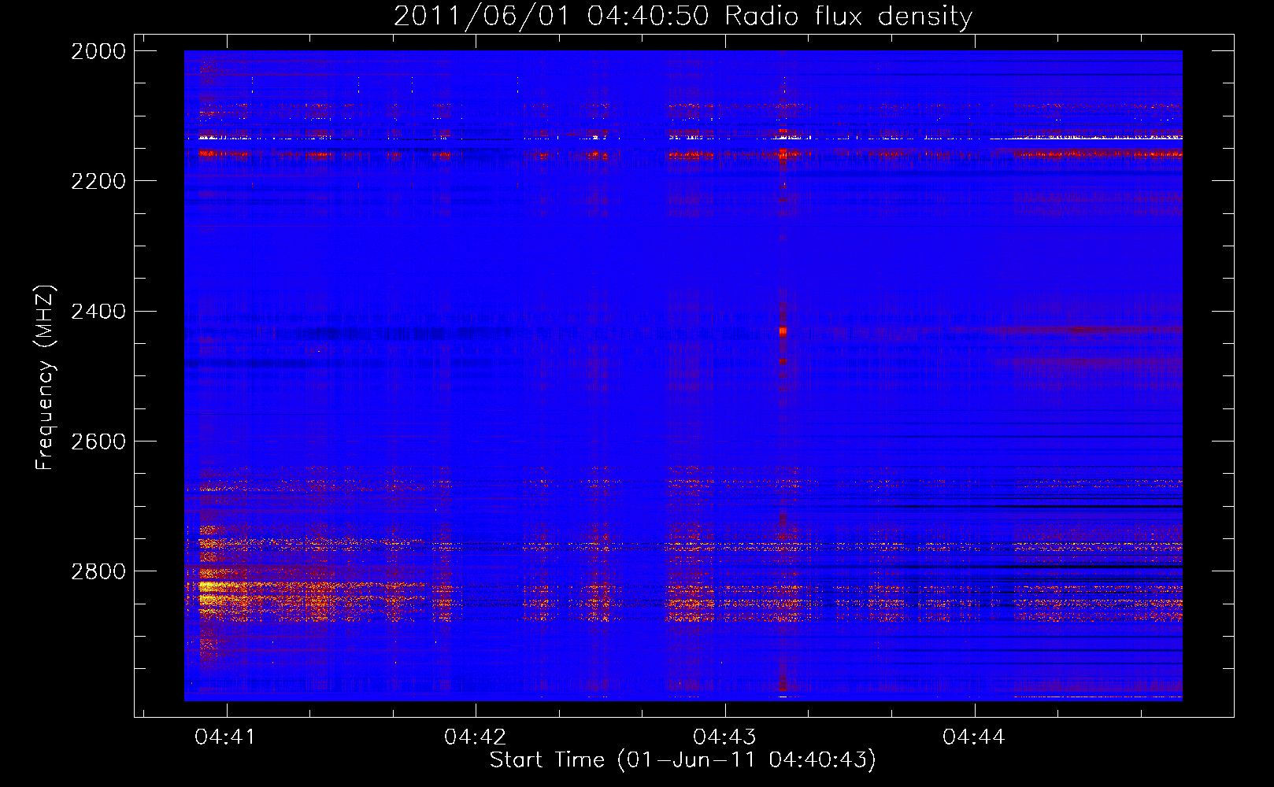Click the 04:42 time tick label
1274x787 pixels.
(x=476, y=737)
